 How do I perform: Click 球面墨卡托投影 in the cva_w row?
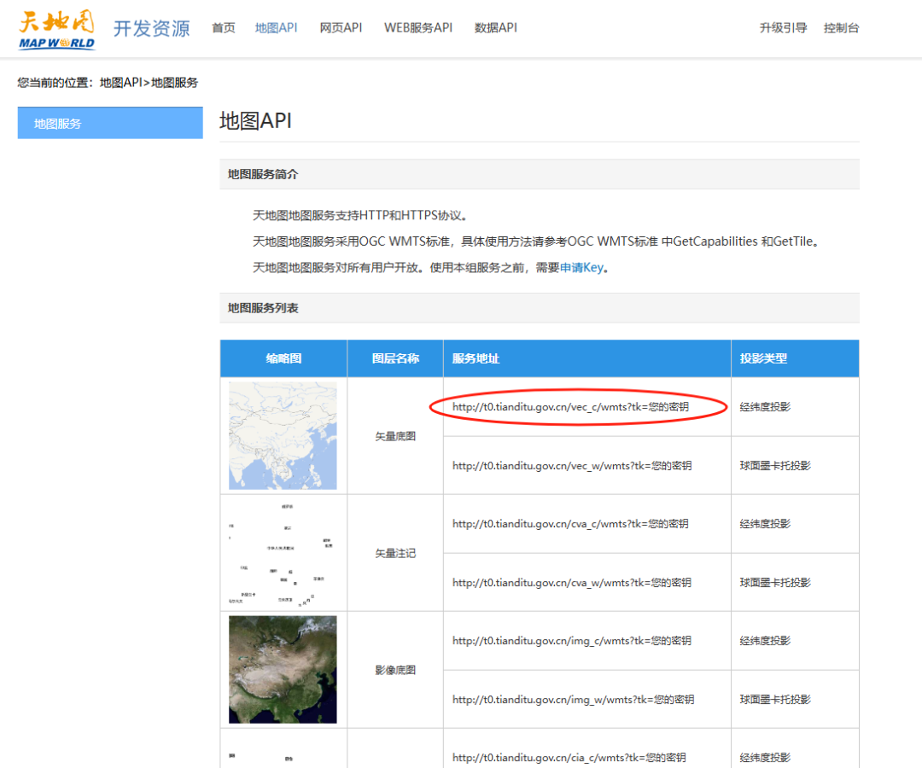point(775,582)
